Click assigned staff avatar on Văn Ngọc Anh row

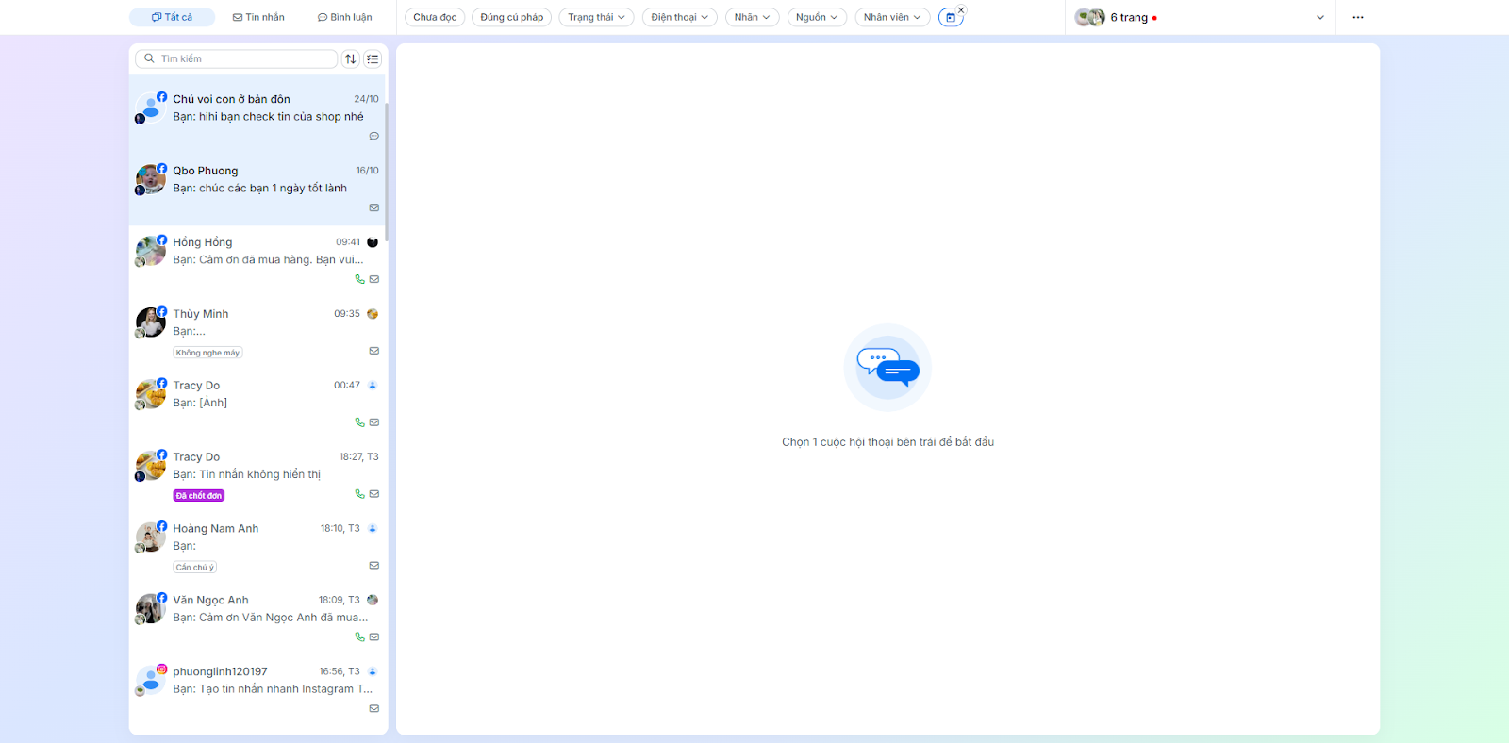point(373,600)
